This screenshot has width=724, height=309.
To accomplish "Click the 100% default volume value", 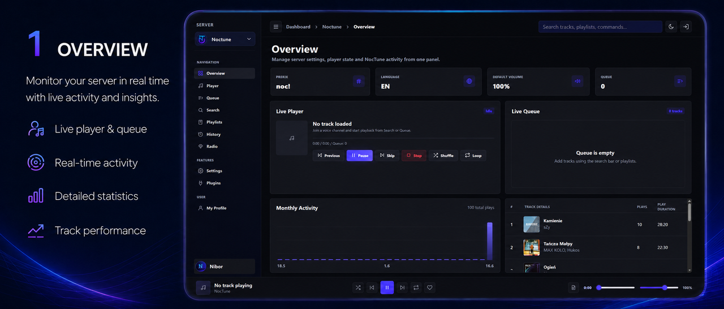I will pos(501,87).
